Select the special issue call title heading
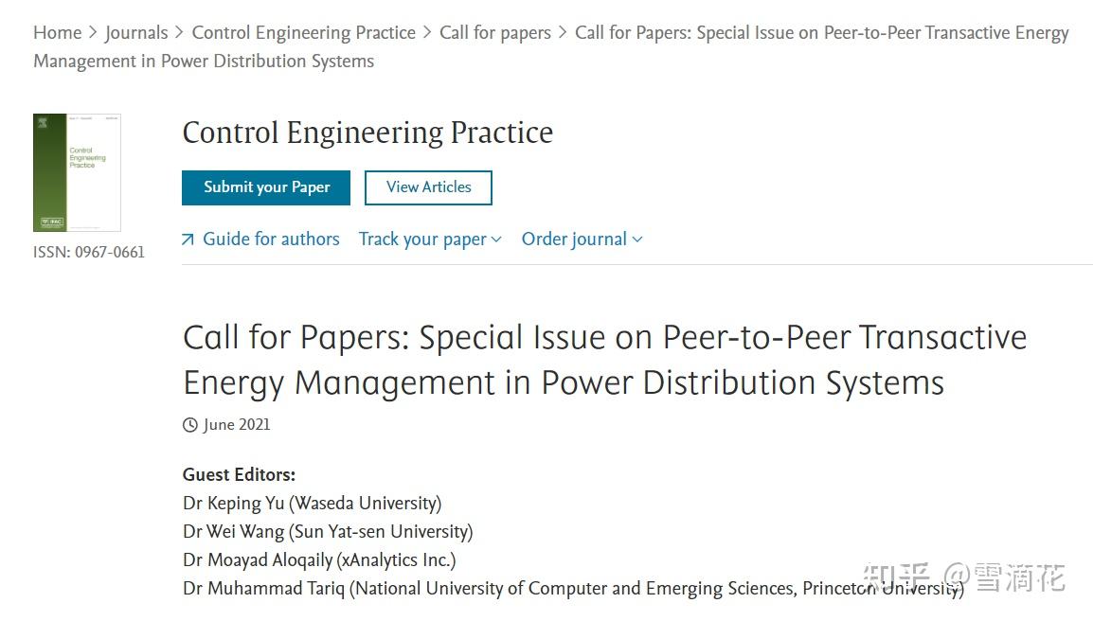 (x=604, y=360)
